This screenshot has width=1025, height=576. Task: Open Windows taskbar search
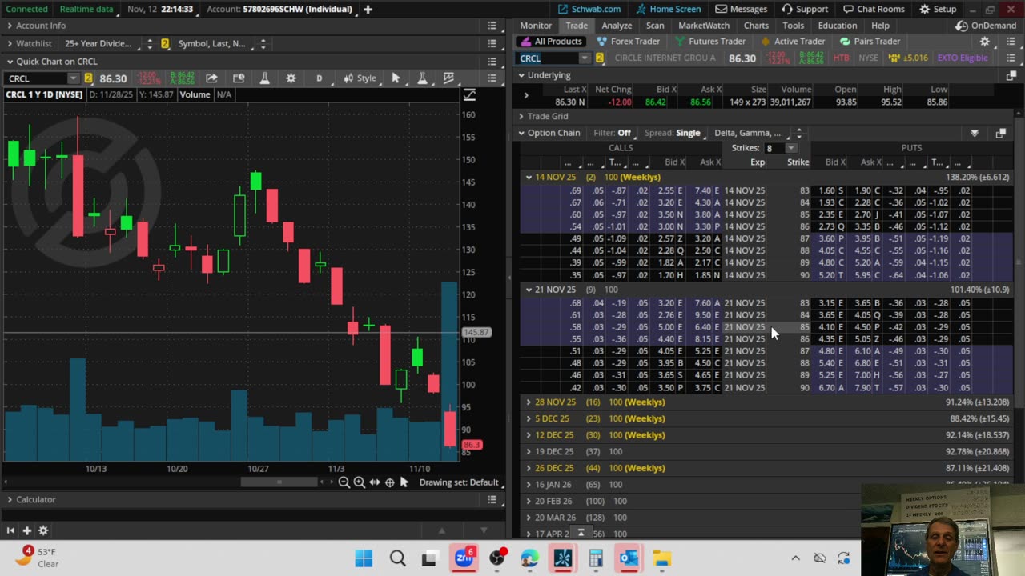[x=397, y=558]
